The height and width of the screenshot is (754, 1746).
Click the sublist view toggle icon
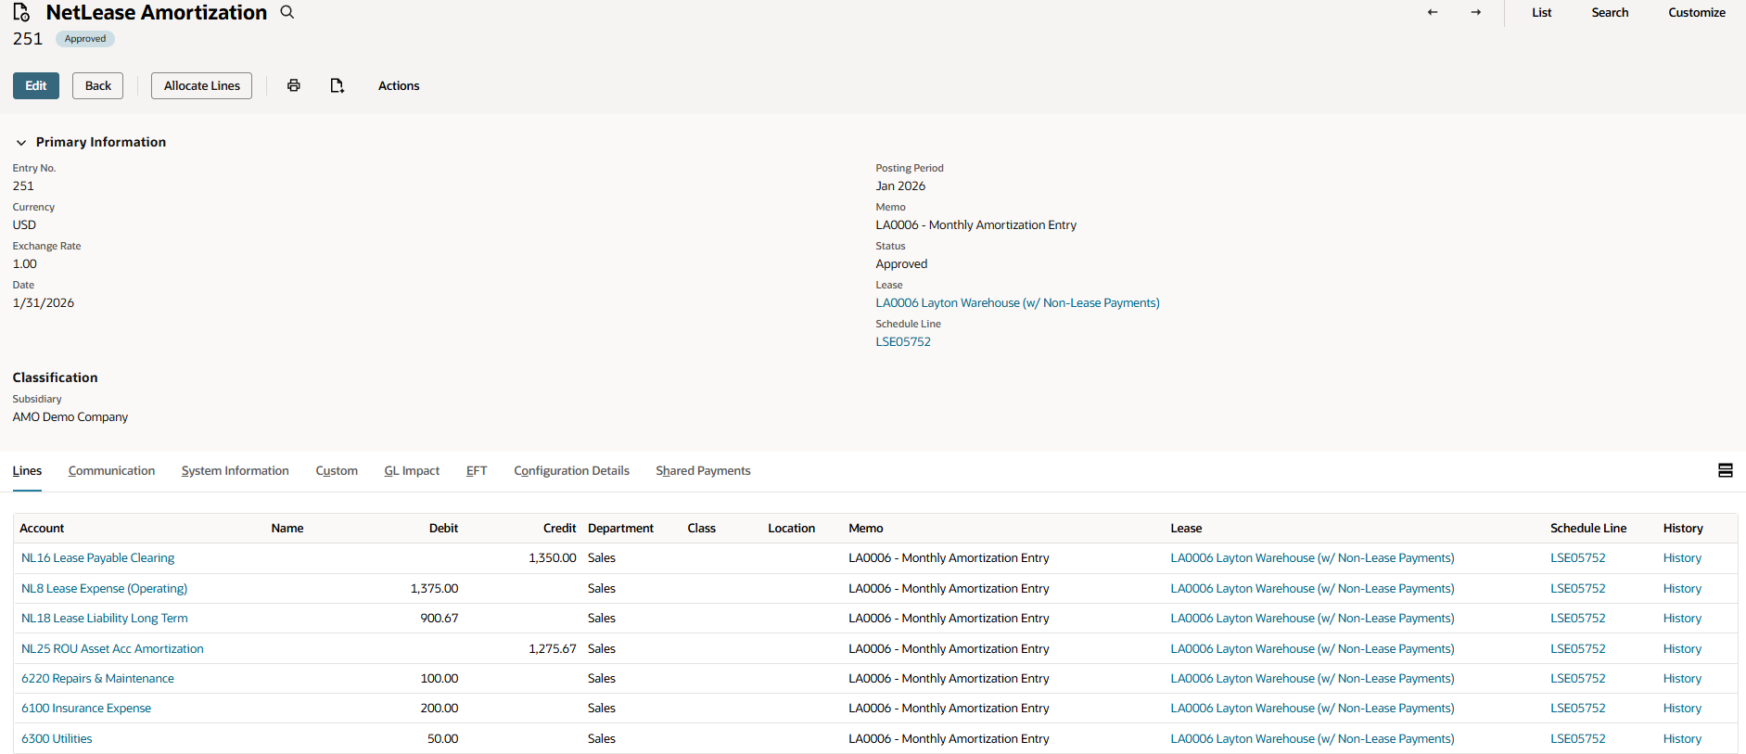pos(1725,470)
